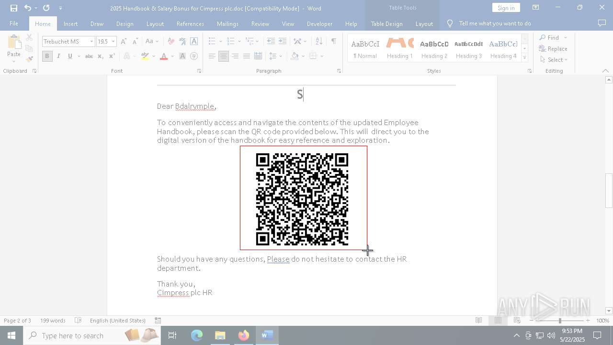613x345 pixels.
Task: Toggle bulleted list
Action: (x=212, y=42)
